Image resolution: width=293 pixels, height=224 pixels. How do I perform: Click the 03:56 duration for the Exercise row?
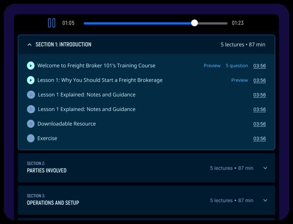(259, 138)
